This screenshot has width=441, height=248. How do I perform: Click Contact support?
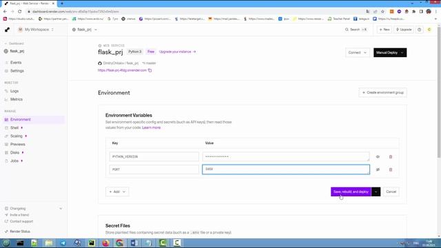coord(21,221)
